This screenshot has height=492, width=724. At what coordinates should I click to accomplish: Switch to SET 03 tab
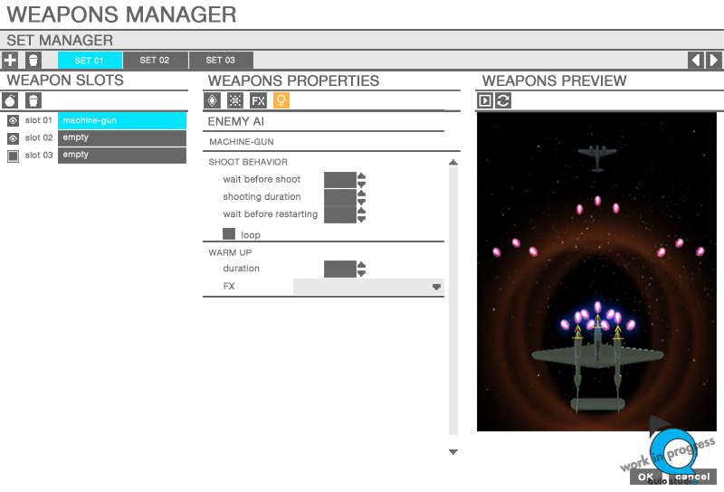point(221,60)
